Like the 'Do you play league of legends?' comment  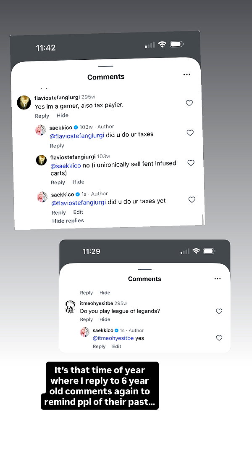tap(219, 311)
